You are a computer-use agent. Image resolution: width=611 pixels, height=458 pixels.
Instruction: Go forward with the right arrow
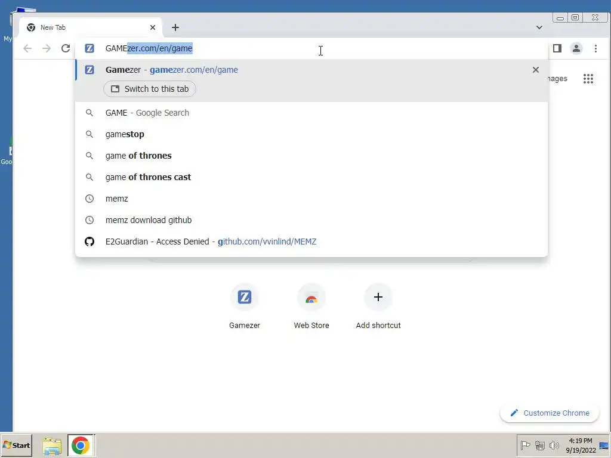pos(47,48)
